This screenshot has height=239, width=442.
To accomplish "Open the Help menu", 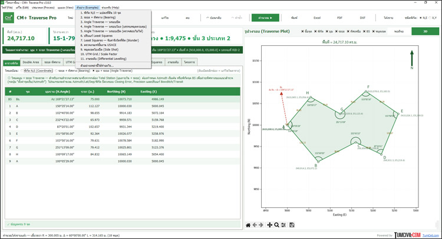I will pyautogui.click(x=110, y=8).
